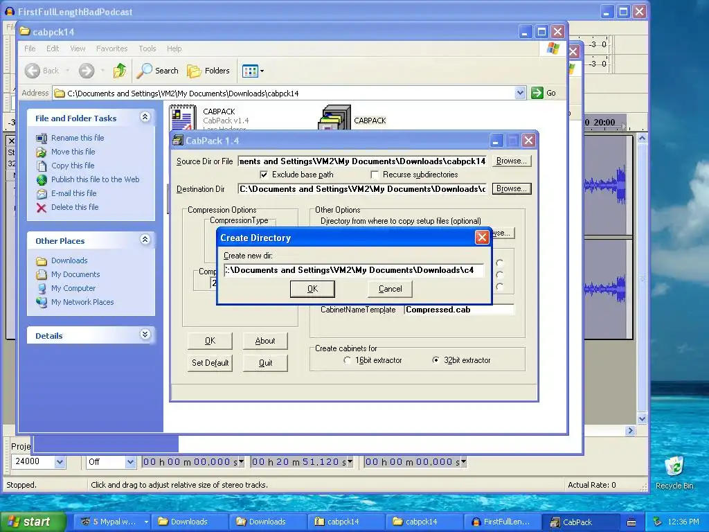Switch to Mypal taskbar group
Image resolution: width=709 pixels, height=532 pixels.
pyautogui.click(x=111, y=522)
